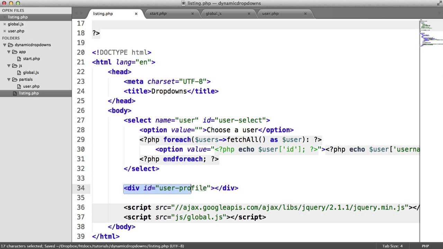Click the js folder icon
This screenshot has height=249, width=443.
[15, 65]
